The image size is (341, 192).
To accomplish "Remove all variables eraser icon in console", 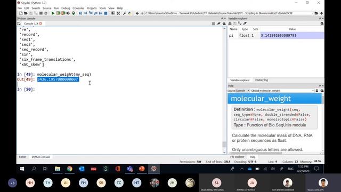I will point(218,23).
